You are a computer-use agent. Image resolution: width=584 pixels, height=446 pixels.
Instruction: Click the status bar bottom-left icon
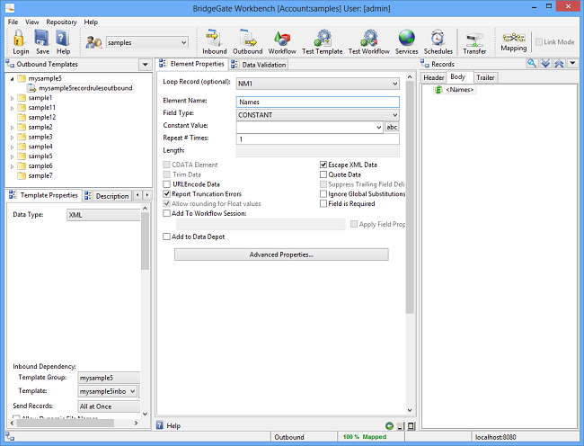tap(10, 437)
